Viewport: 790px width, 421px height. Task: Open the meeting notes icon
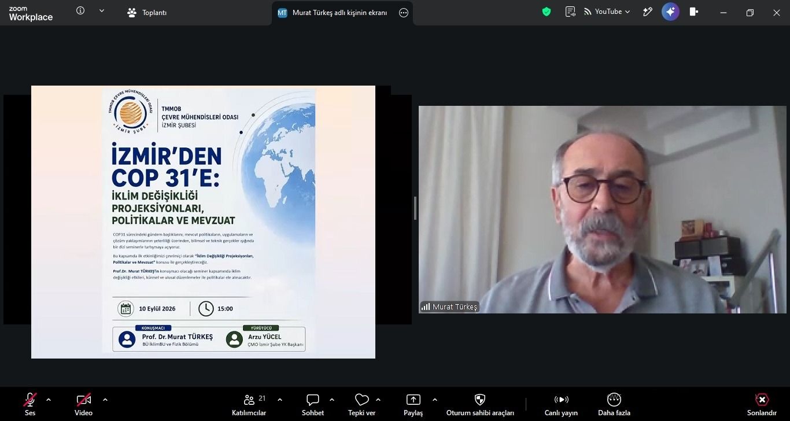point(571,12)
